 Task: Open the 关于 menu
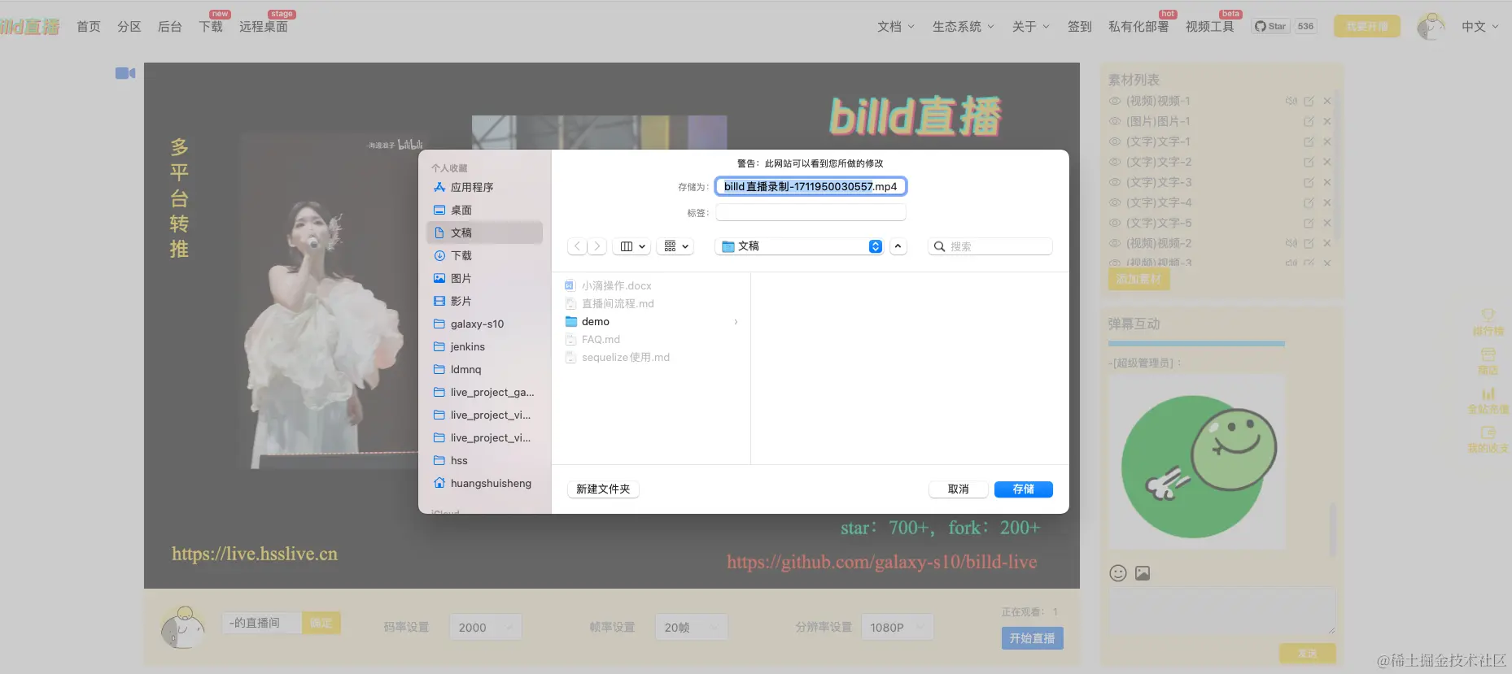coord(1031,27)
